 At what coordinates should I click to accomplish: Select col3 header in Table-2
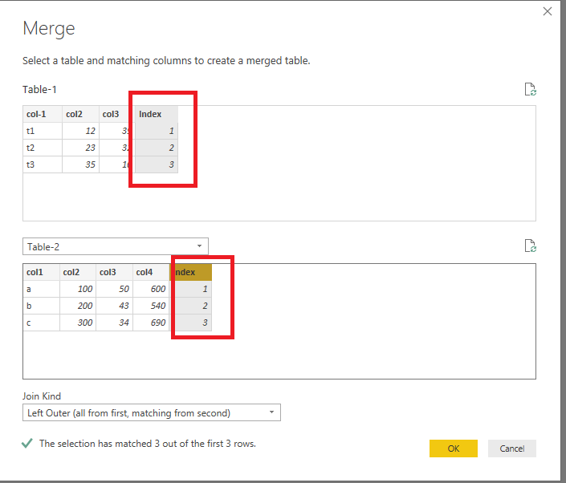115,272
